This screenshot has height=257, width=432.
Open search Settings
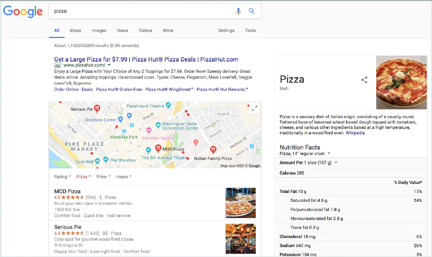point(226,31)
